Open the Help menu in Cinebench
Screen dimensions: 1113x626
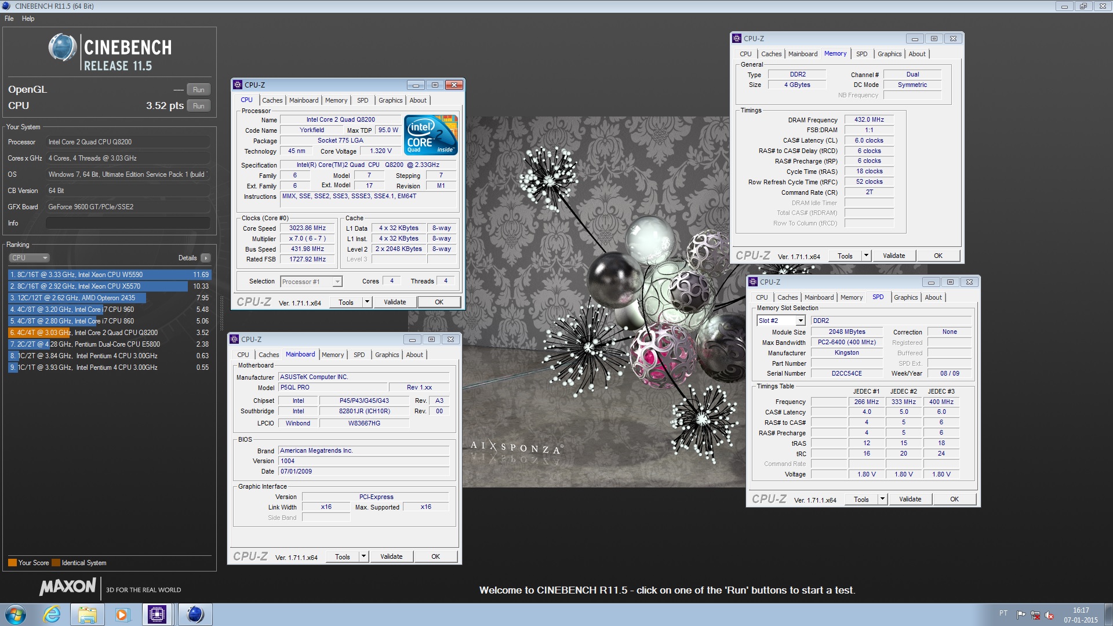tap(28, 19)
